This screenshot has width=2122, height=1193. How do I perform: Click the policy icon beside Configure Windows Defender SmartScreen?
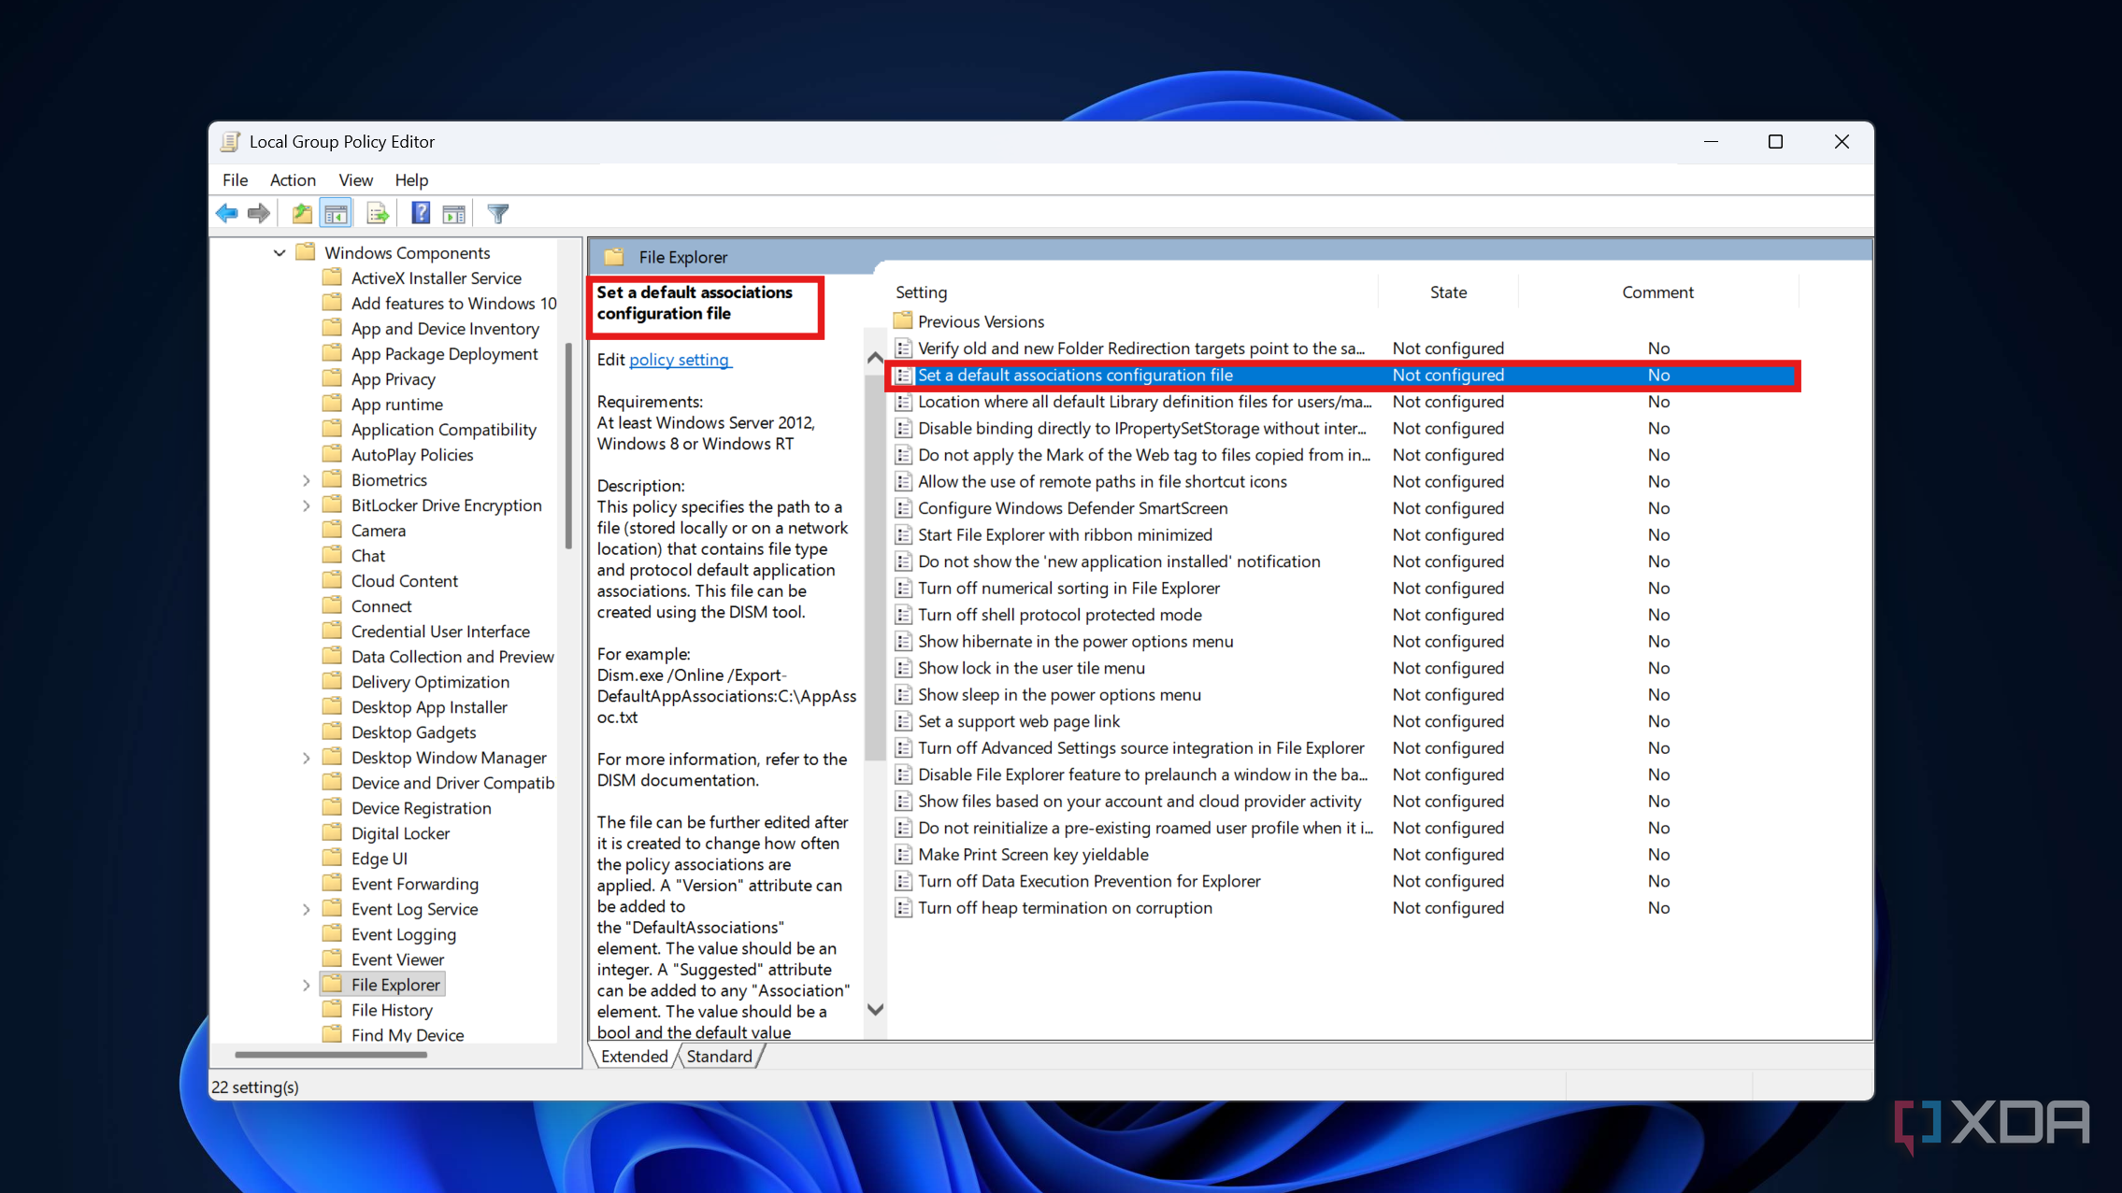[x=903, y=508]
